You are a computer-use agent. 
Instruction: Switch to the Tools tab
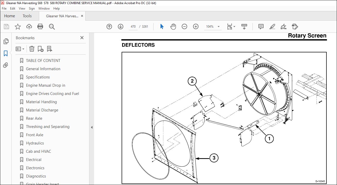(27, 16)
